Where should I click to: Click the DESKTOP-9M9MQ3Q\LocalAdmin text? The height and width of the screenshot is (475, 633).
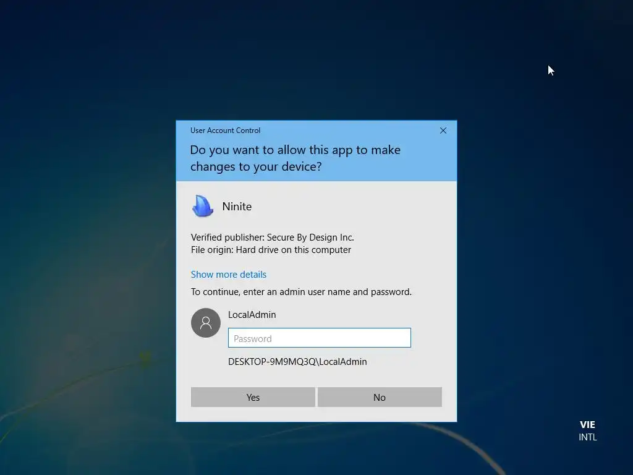click(297, 361)
